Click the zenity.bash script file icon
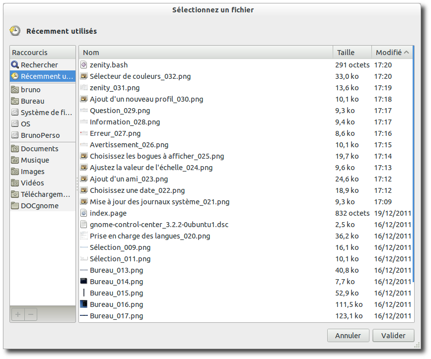 click(83, 65)
